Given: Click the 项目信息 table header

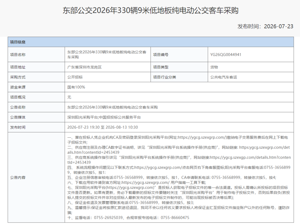Looking at the screenshot, I should click(151, 42).
